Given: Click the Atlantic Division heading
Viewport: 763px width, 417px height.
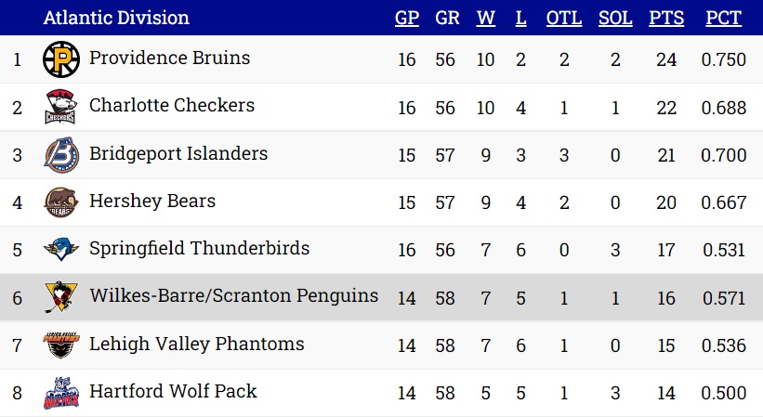Looking at the screenshot, I should (116, 18).
